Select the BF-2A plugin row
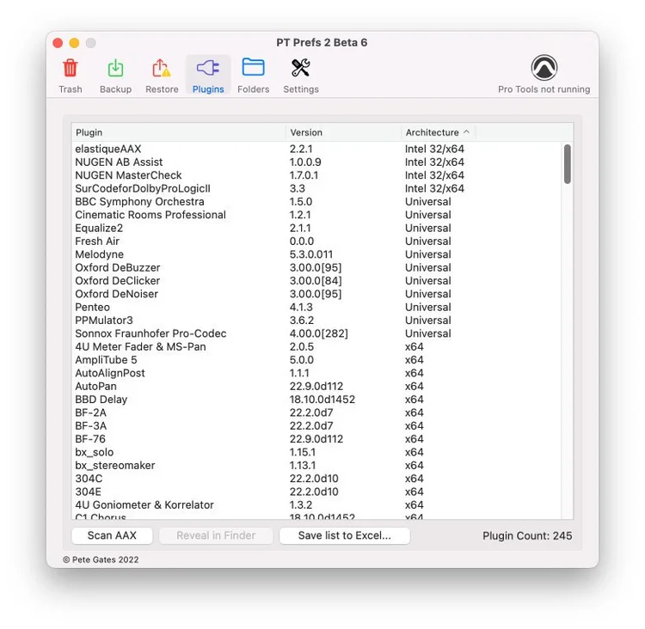Viewport: 645px width, 629px height. tap(316, 412)
